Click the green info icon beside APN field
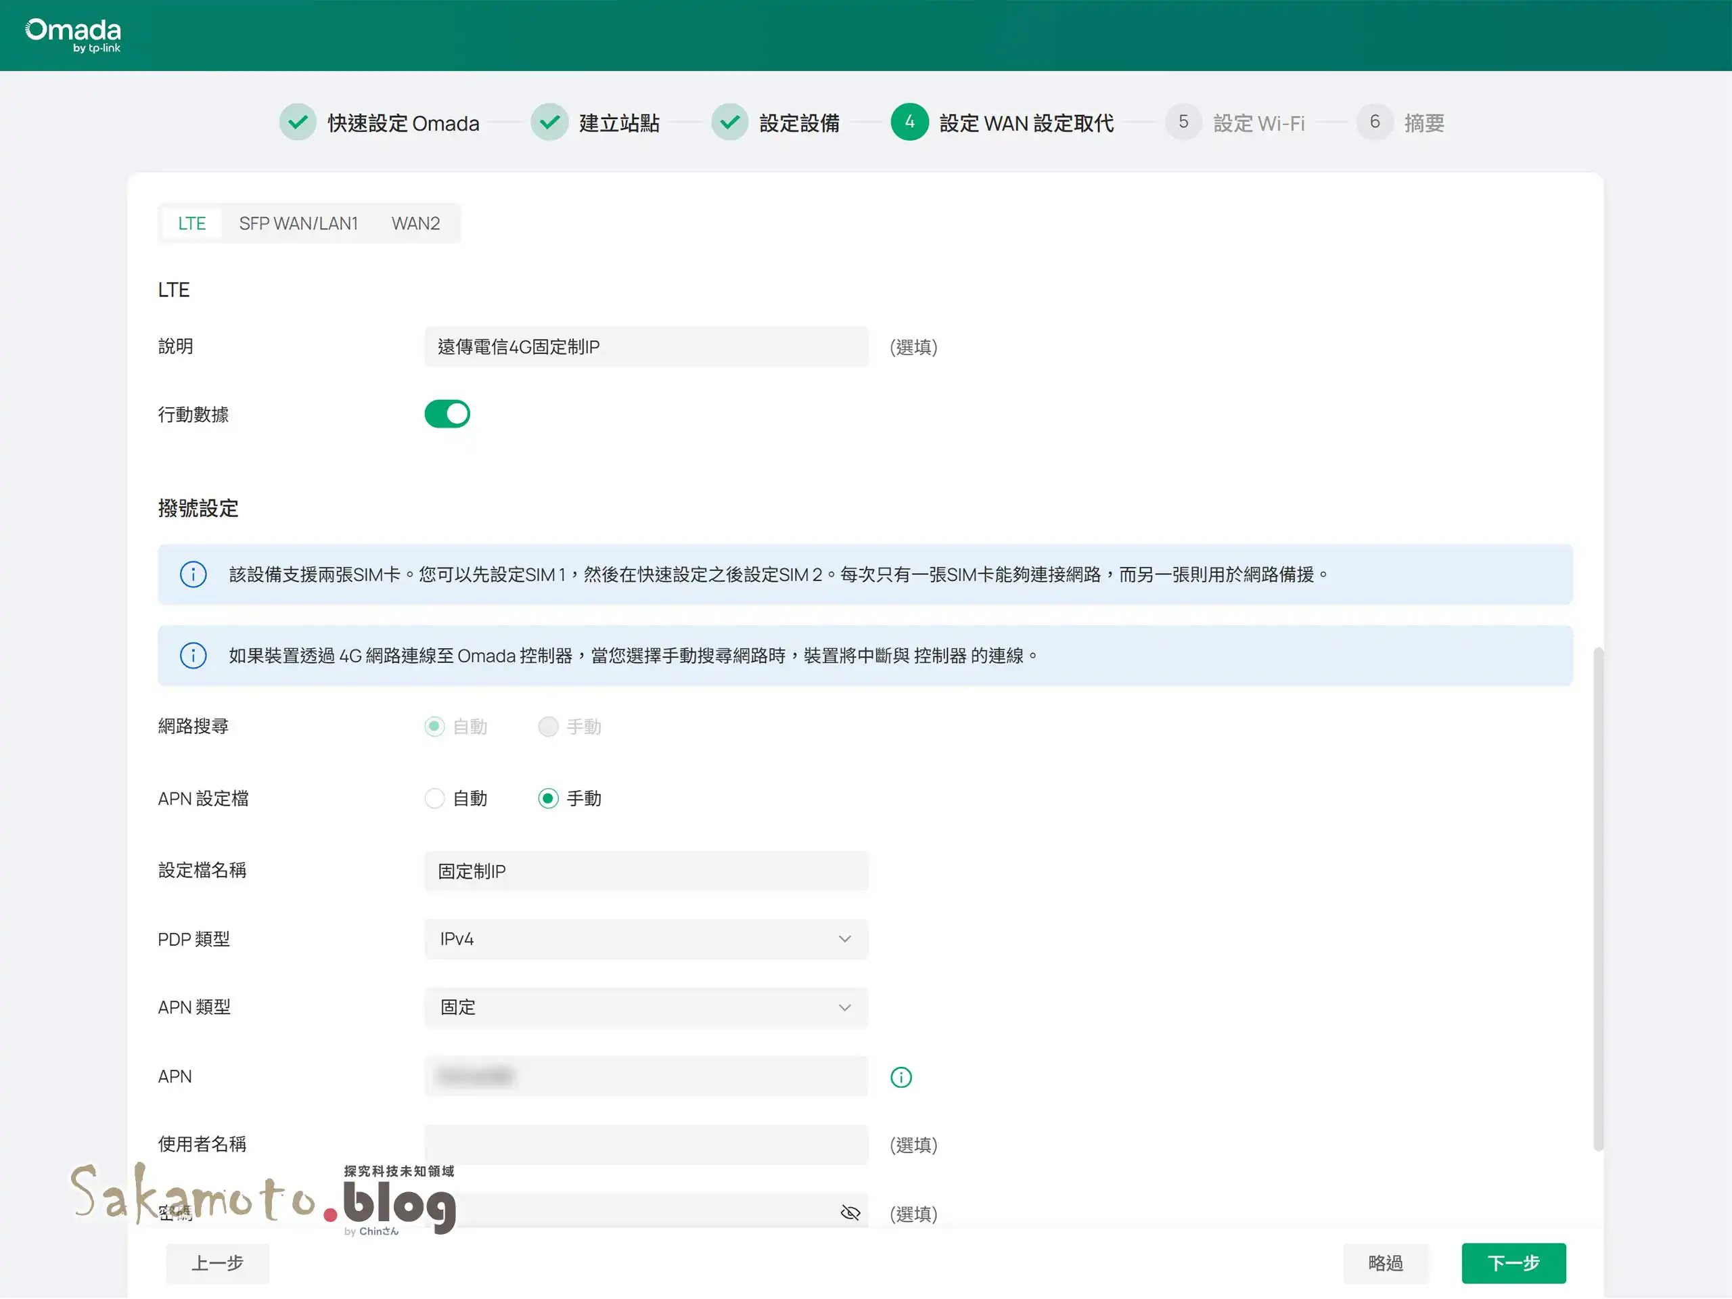This screenshot has height=1299, width=1732. (x=901, y=1077)
